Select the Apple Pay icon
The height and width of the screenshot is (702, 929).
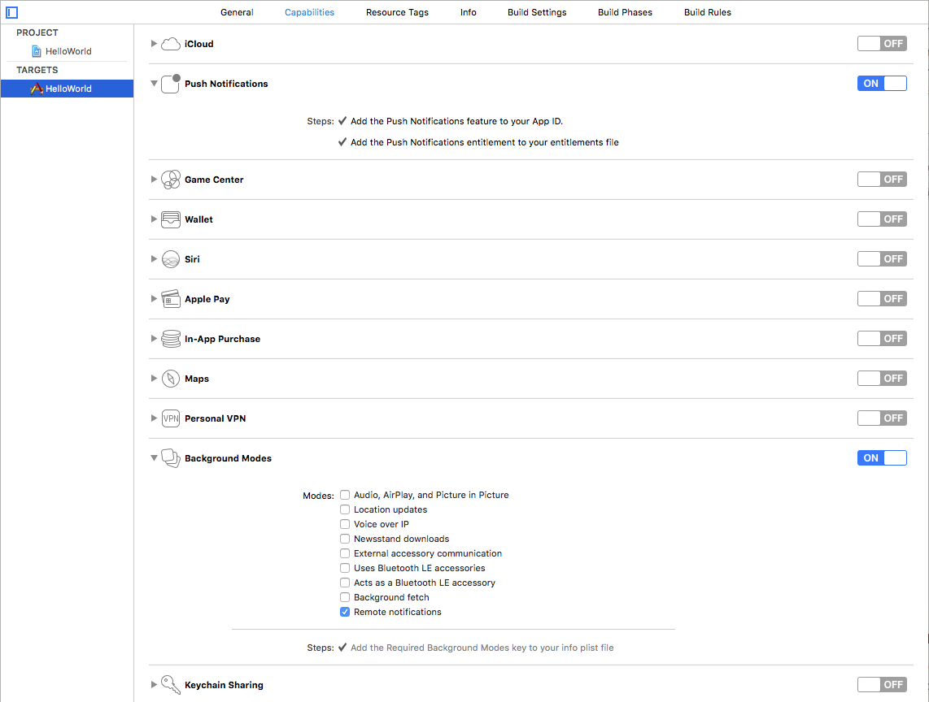coord(171,299)
